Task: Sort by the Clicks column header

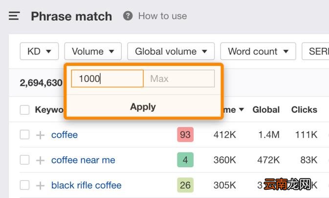Action: tap(304, 110)
